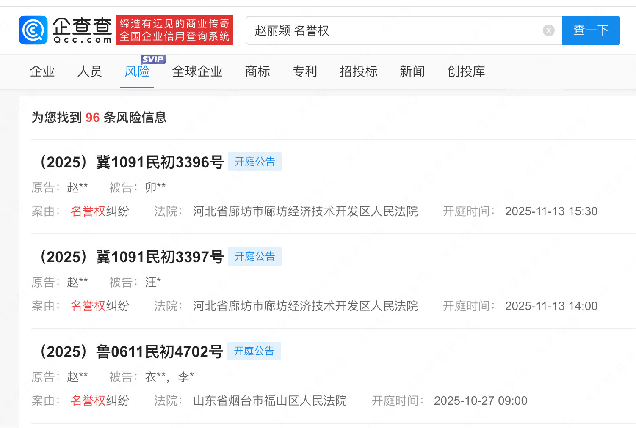This screenshot has width=636, height=428.
Task: Select the 风险 tab
Action: 137,71
